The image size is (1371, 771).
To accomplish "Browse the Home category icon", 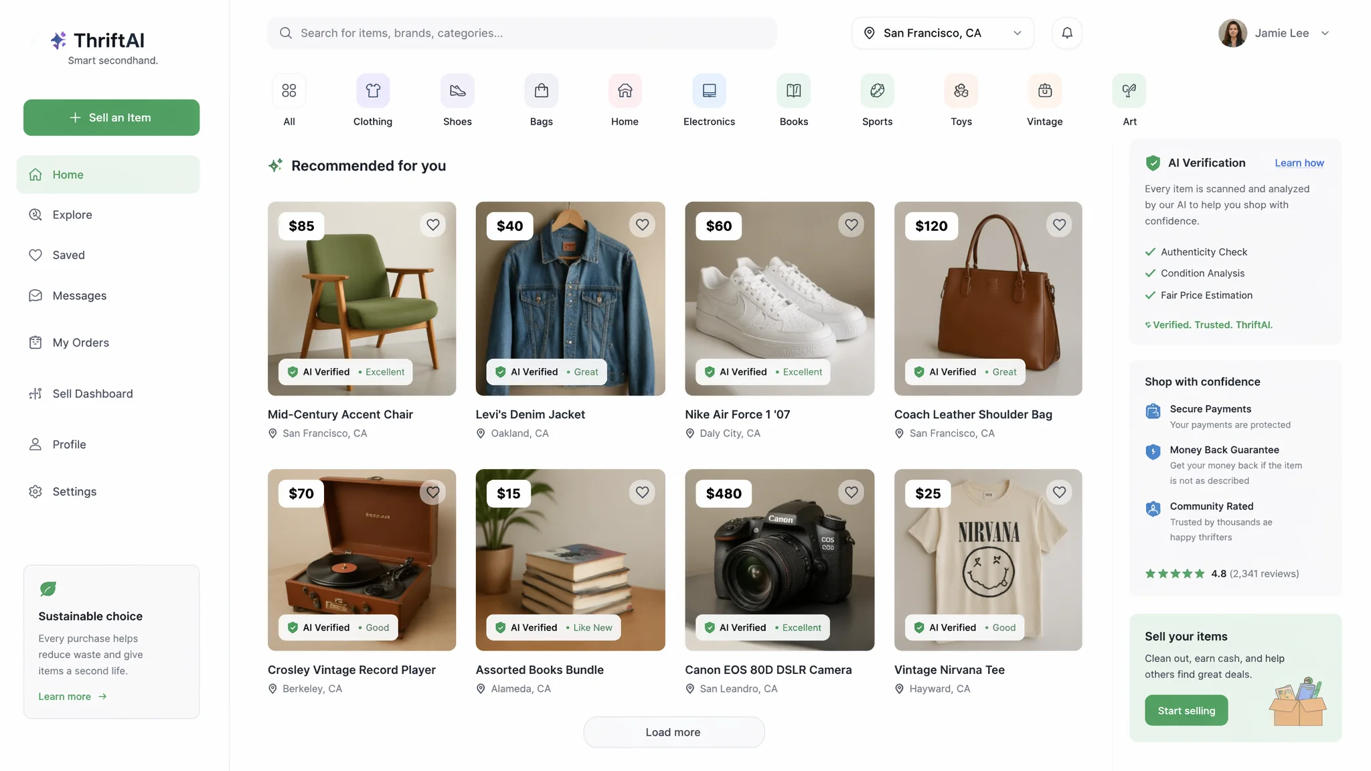I will point(625,90).
